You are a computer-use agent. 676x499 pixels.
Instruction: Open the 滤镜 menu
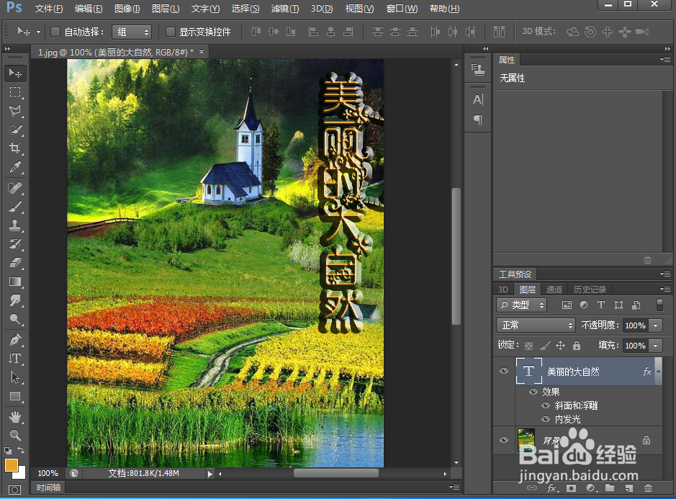[x=285, y=9]
